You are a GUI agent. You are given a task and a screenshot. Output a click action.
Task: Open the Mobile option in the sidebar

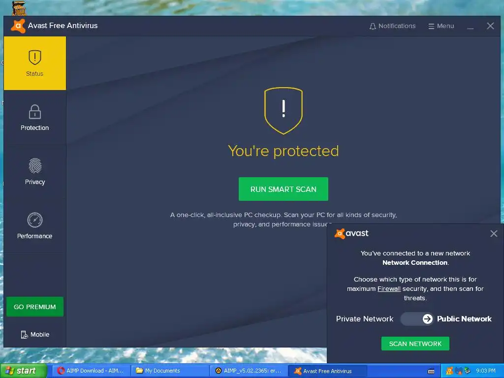coord(35,335)
